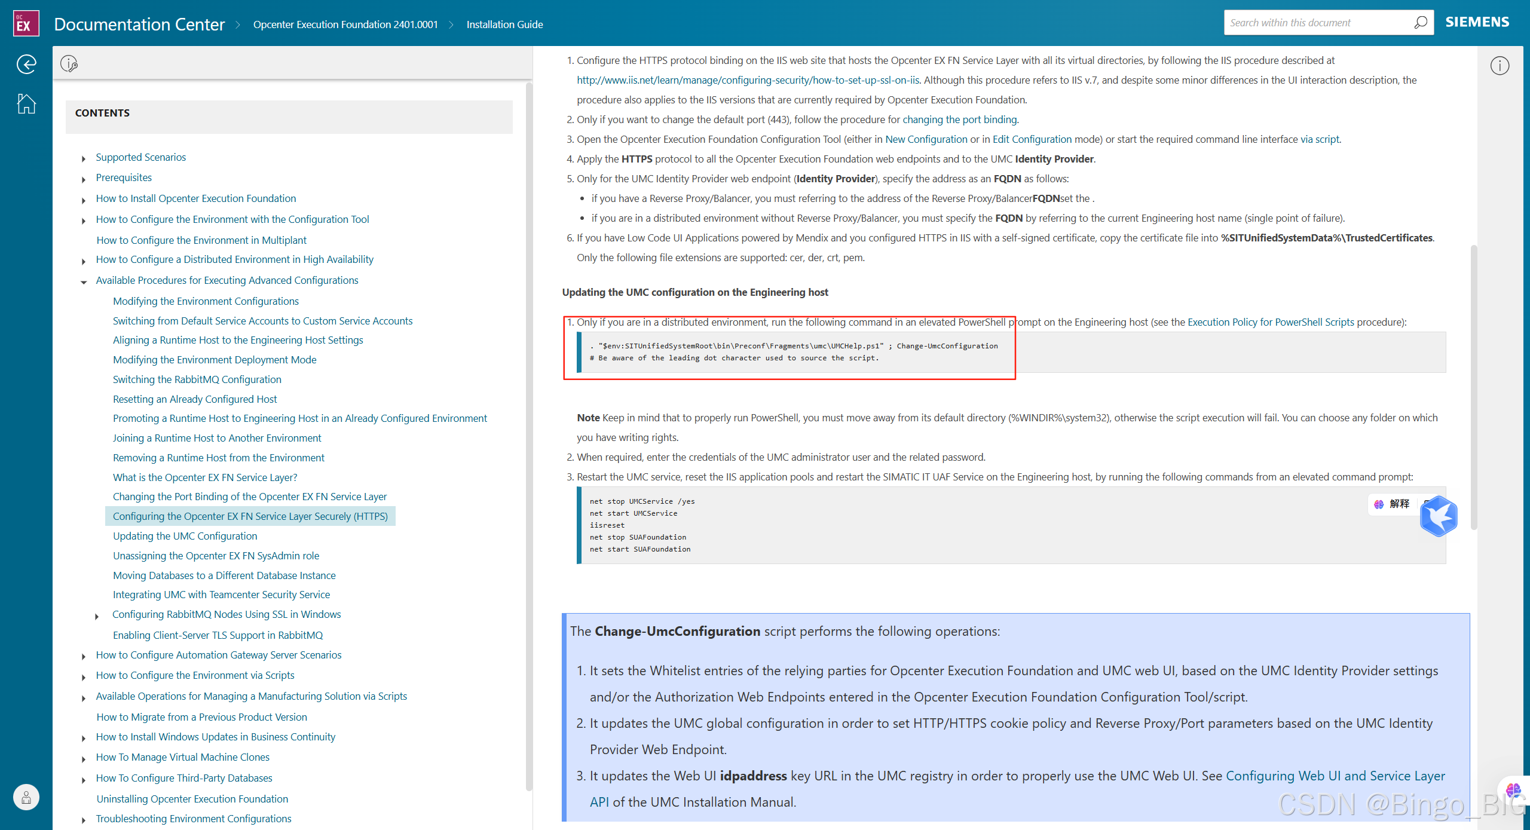Open Joining a Runtime Host to Another Environment

(217, 437)
